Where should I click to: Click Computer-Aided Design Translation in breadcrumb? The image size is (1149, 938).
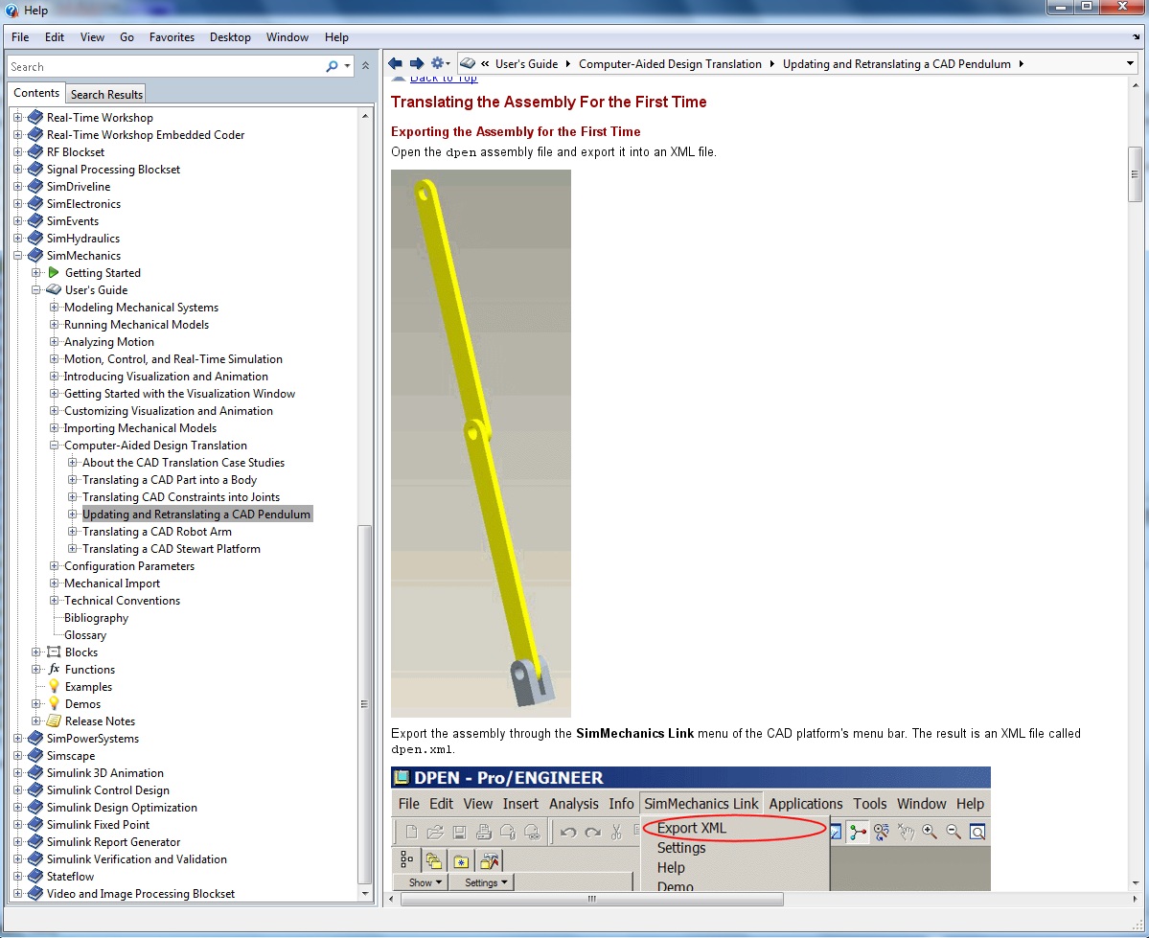tap(670, 64)
